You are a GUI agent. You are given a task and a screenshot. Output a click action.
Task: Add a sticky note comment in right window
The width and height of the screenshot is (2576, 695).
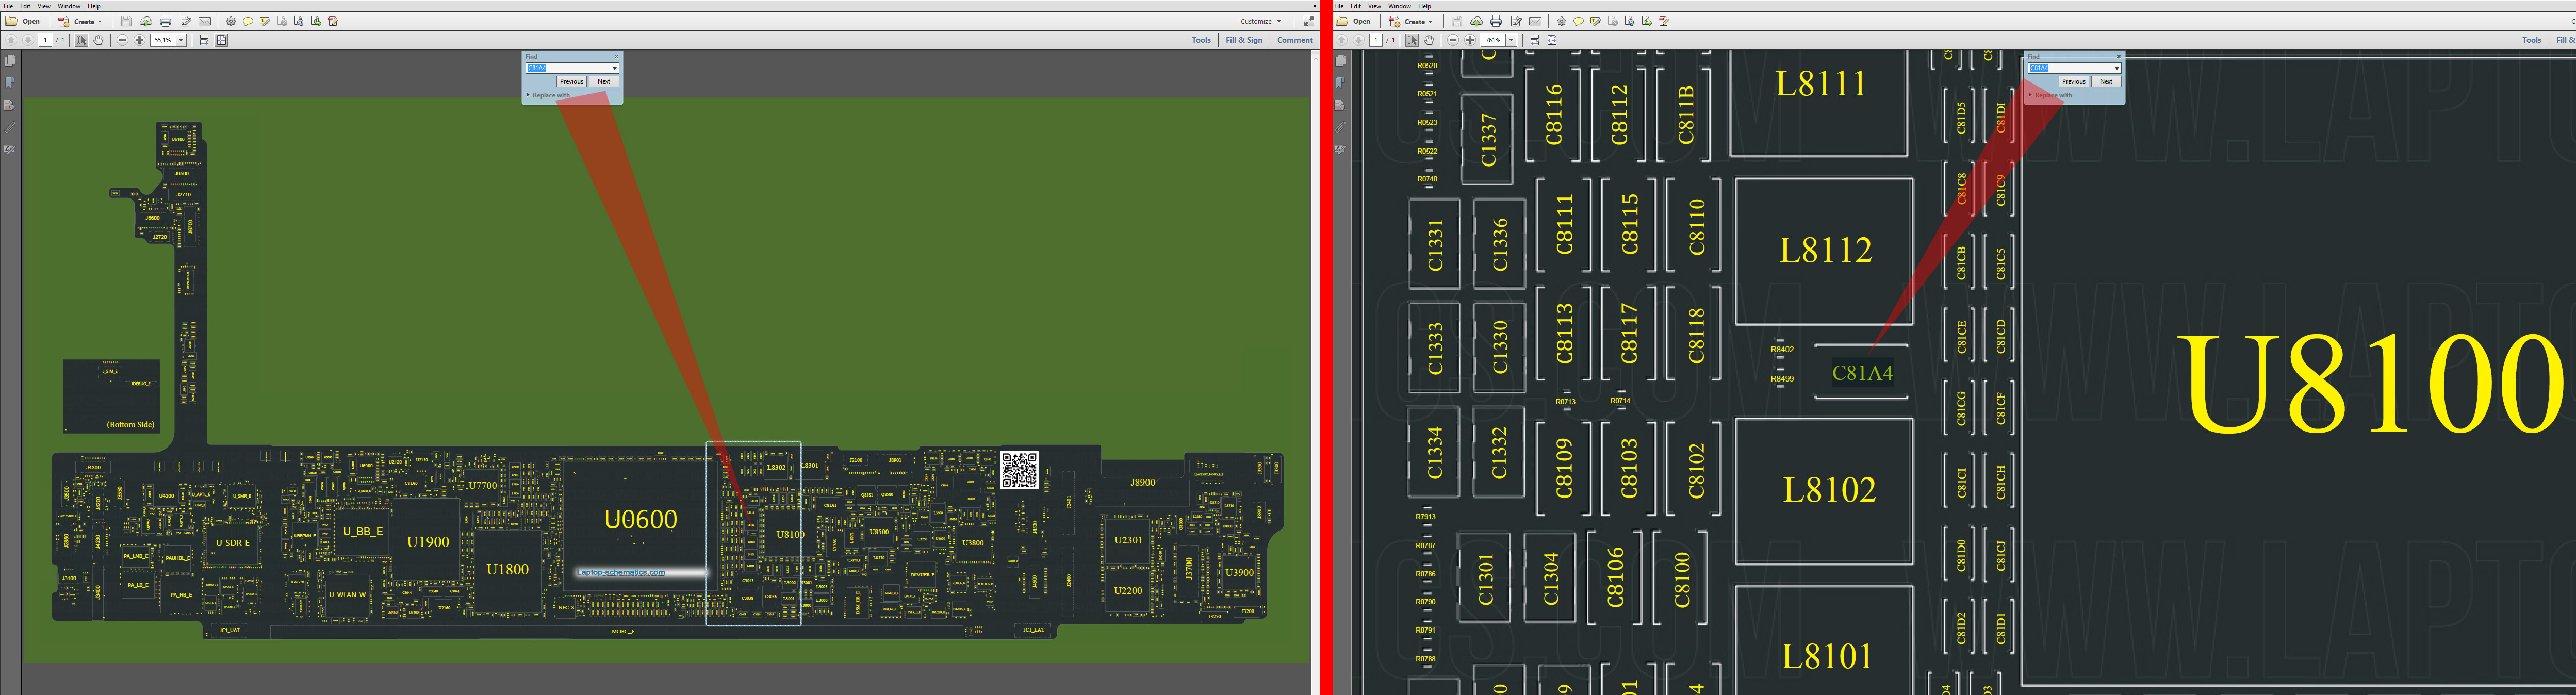1578,21
